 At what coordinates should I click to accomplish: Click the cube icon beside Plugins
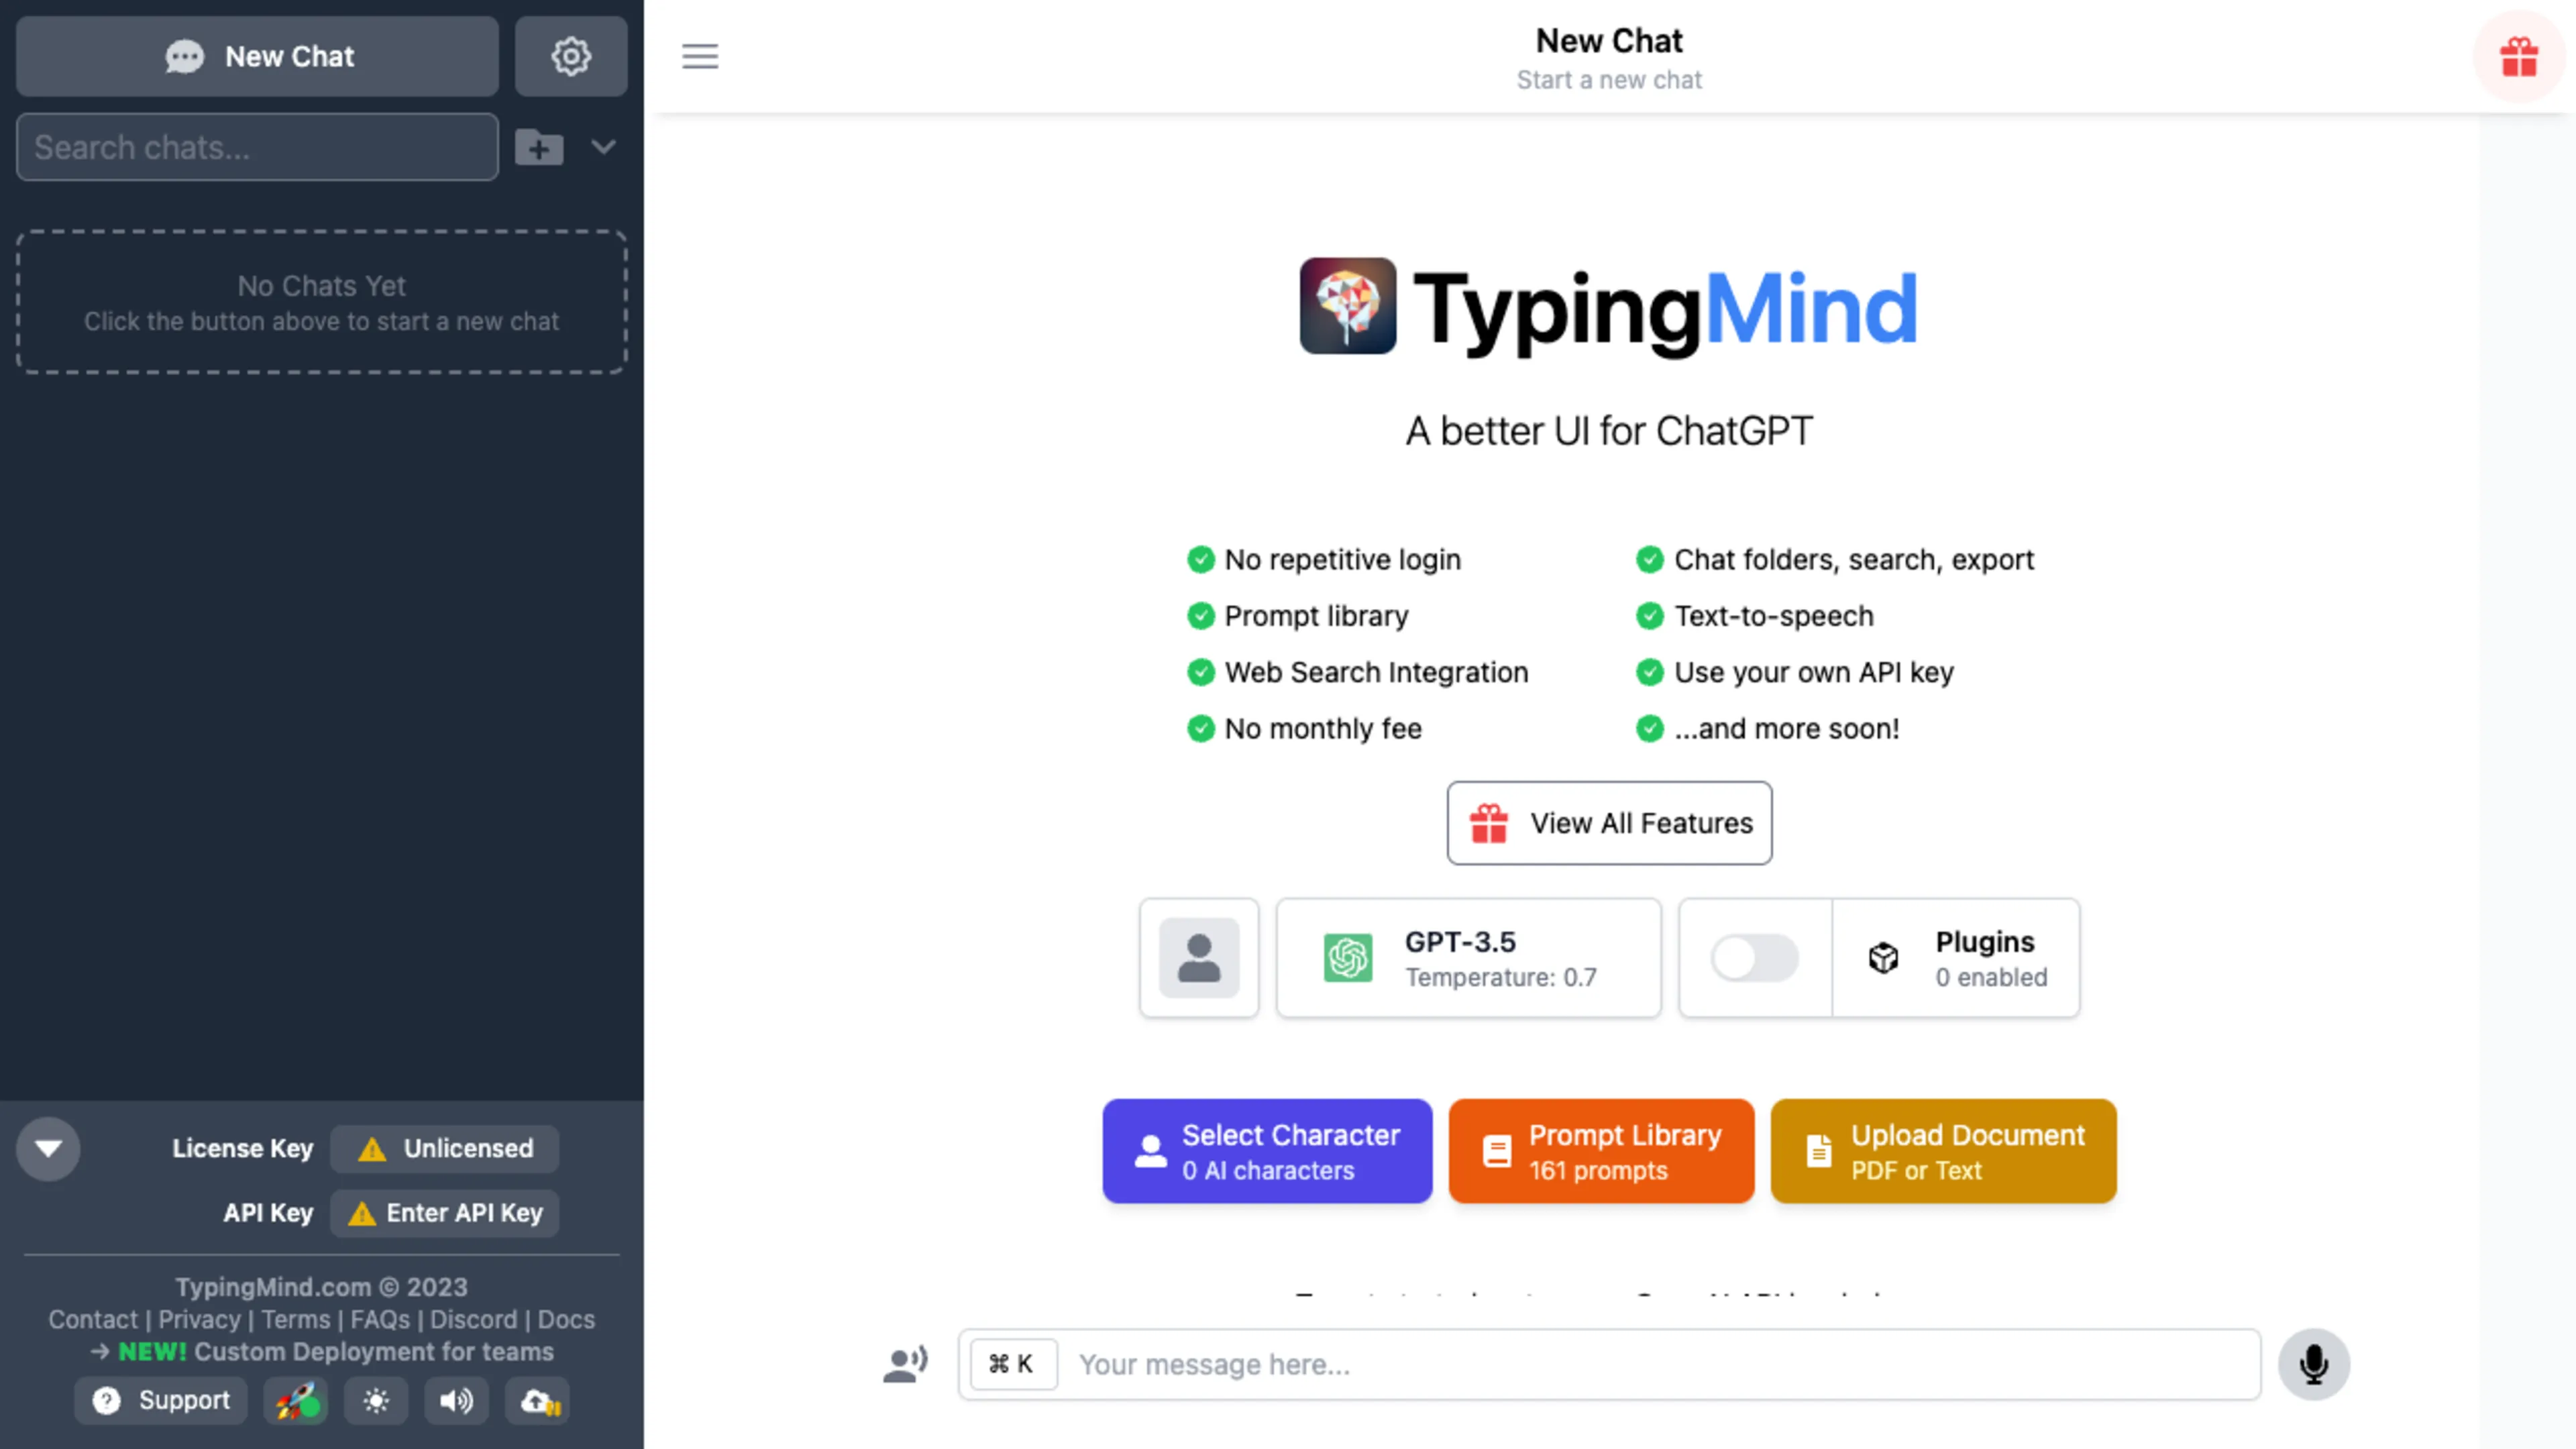tap(1883, 958)
